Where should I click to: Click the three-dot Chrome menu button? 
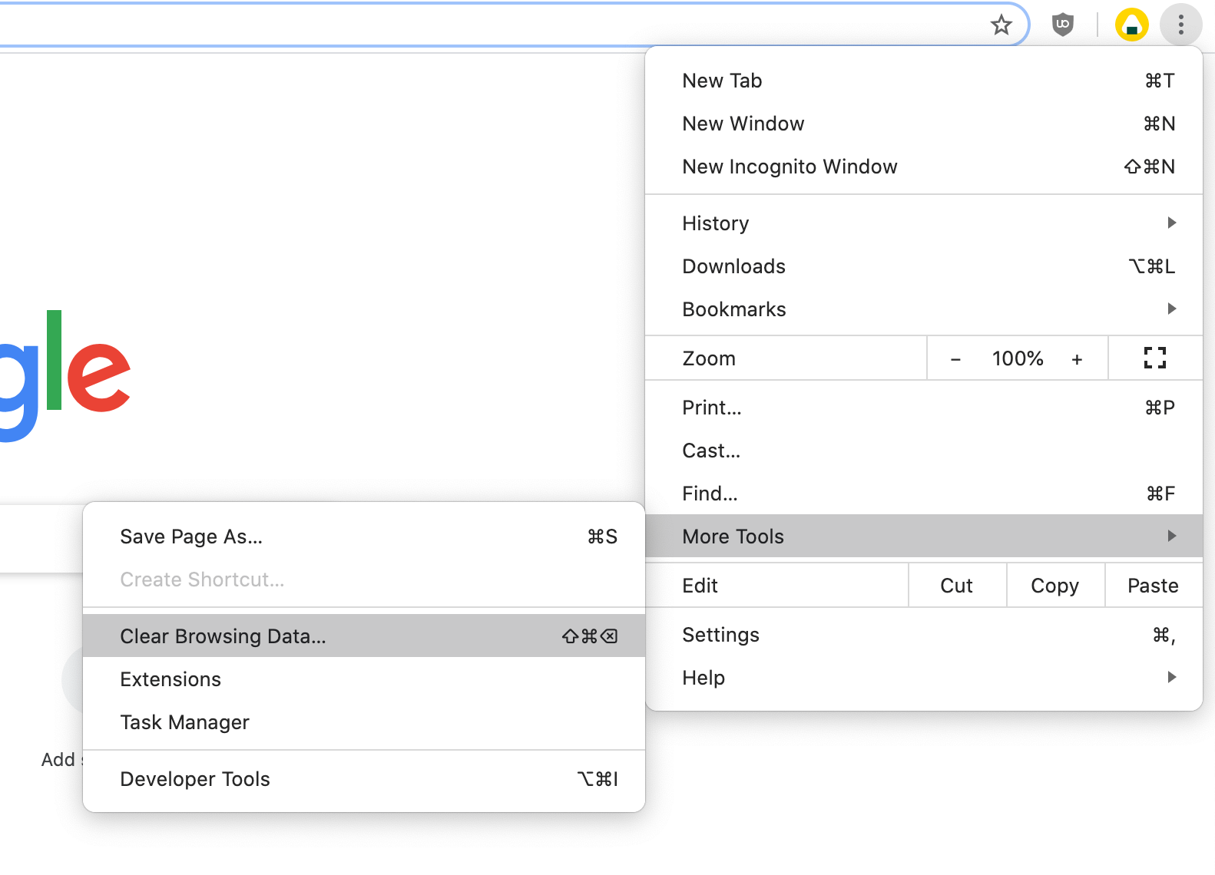1180,25
